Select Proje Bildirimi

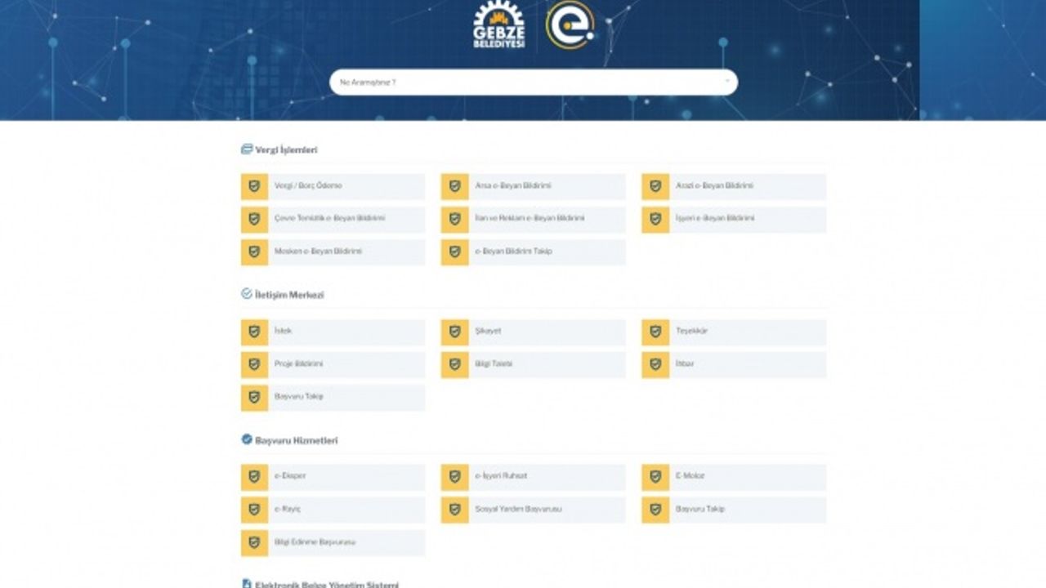(x=299, y=364)
